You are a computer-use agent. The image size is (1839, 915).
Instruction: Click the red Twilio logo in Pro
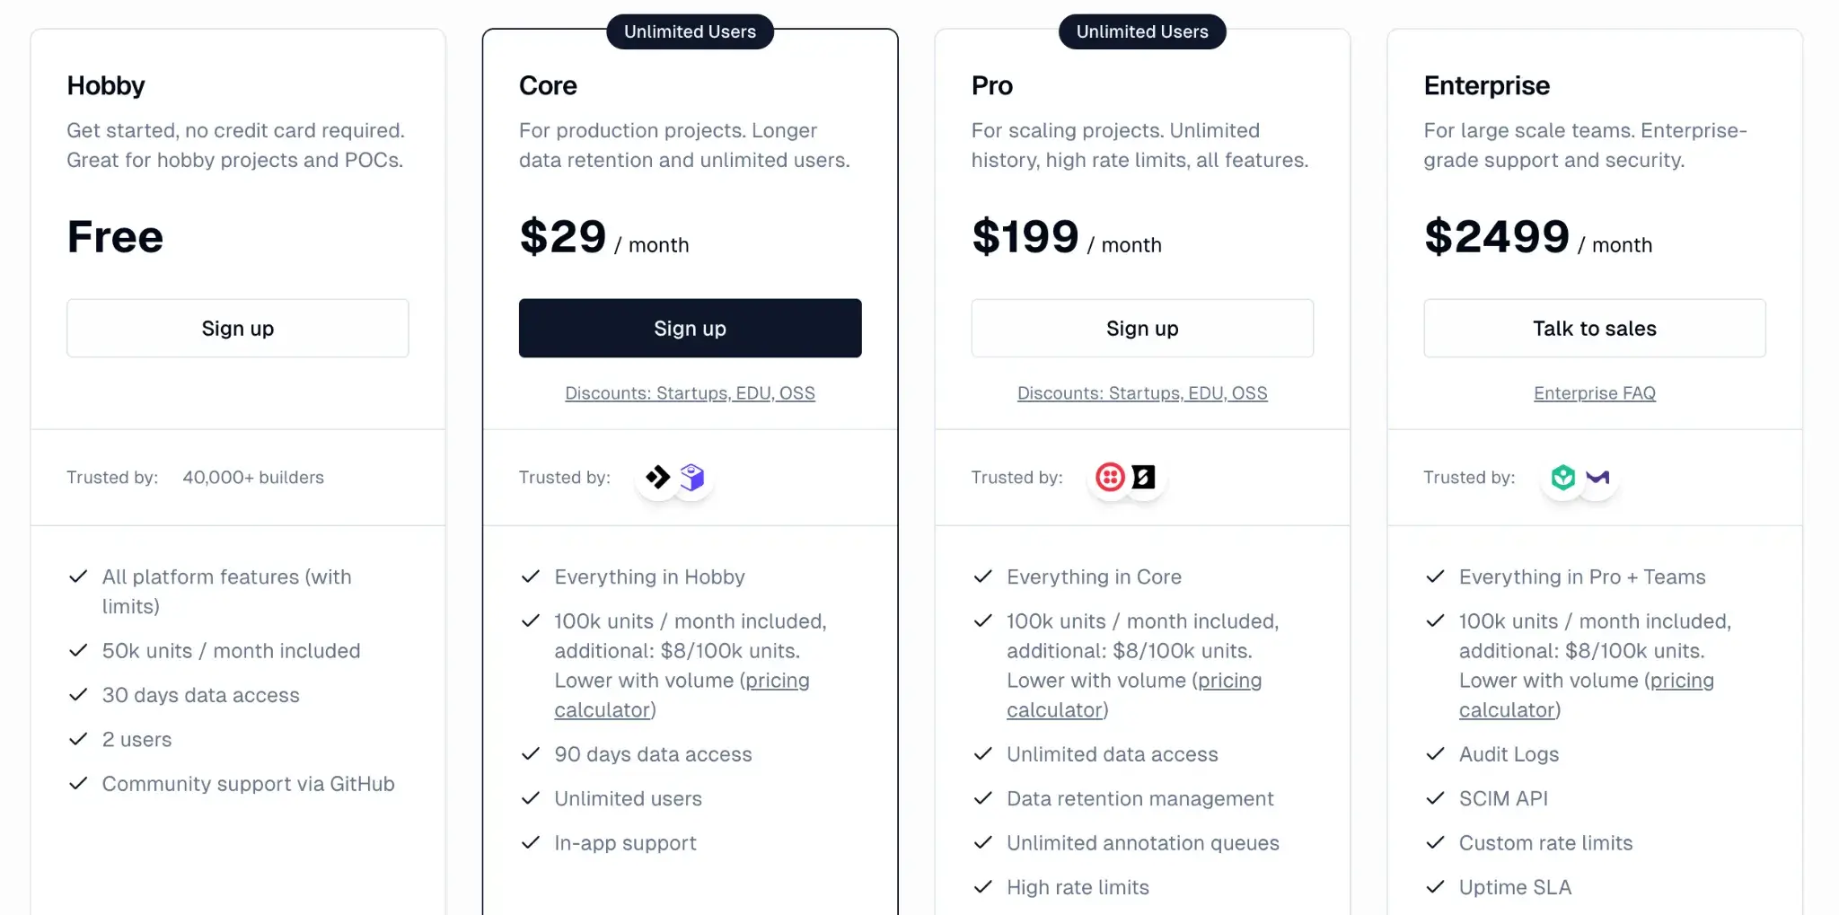point(1110,477)
